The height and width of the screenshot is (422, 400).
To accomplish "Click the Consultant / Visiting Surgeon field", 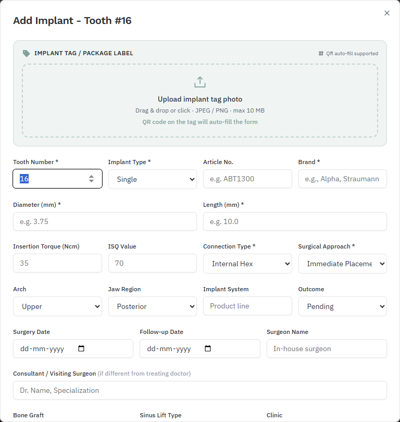I will 200,390.
